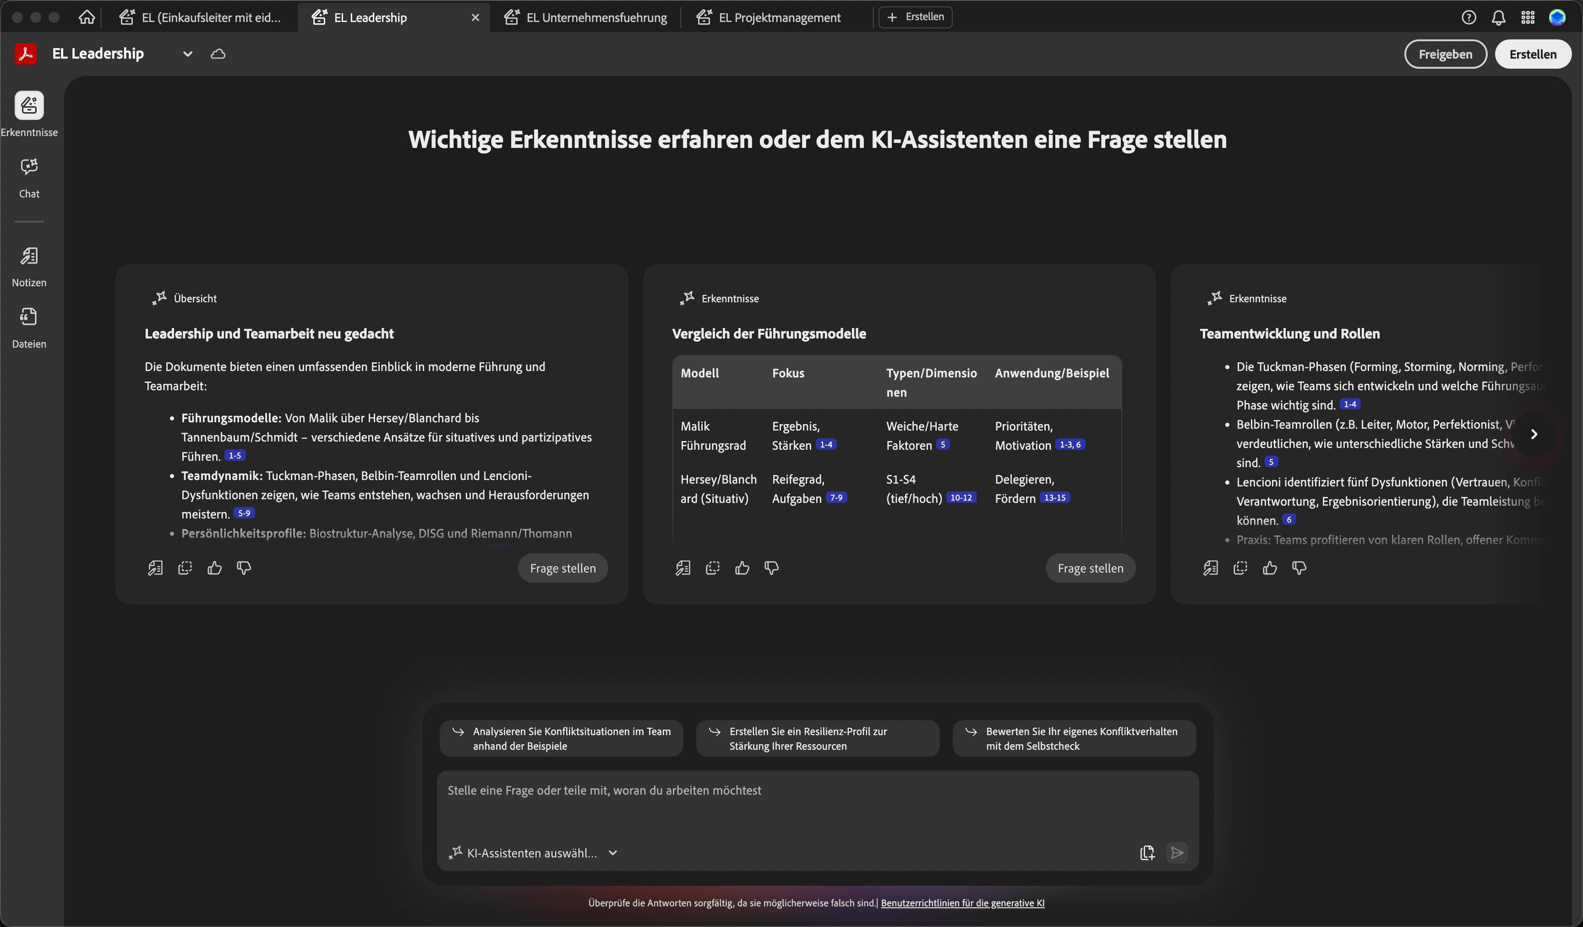Viewport: 1583px width, 927px height.
Task: Open the notifications bell
Action: coord(1498,17)
